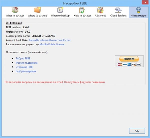Close the Настройки FEBE window

pos(145,2)
